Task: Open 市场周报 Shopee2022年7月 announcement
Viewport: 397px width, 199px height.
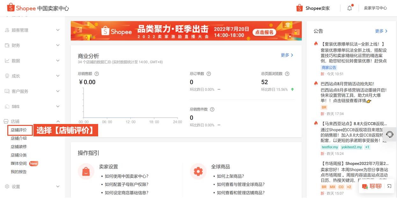Action: (355, 163)
